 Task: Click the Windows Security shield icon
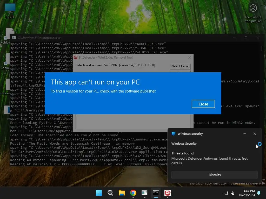tap(173, 134)
